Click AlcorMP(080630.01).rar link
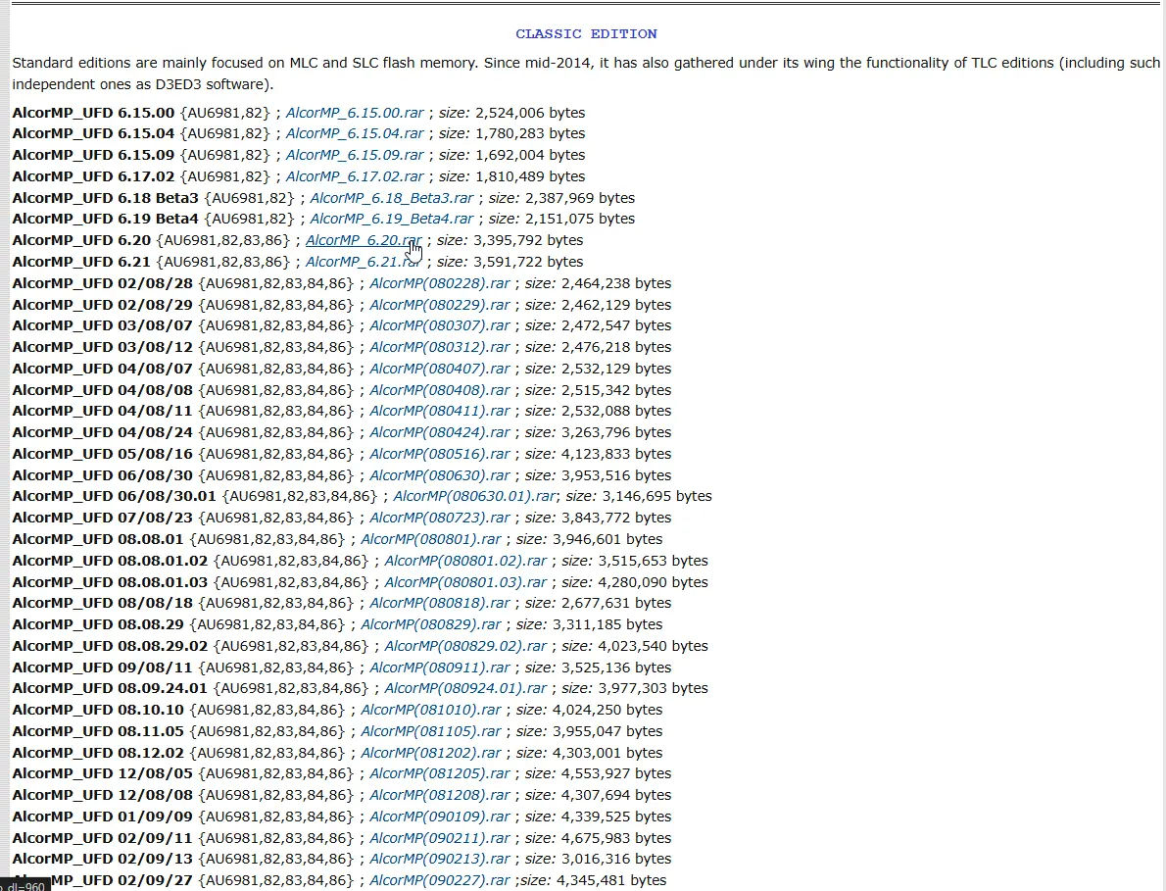This screenshot has width=1166, height=891. click(474, 497)
